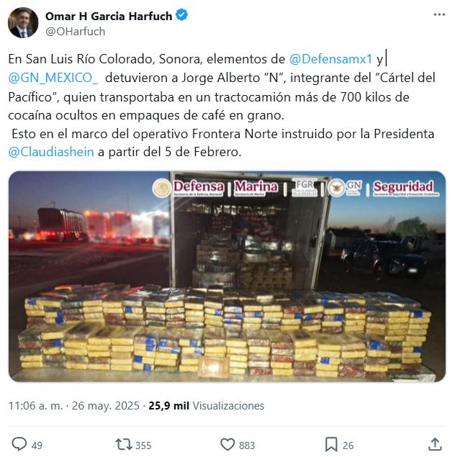
Task: Click the share upload icon
Action: (x=435, y=444)
